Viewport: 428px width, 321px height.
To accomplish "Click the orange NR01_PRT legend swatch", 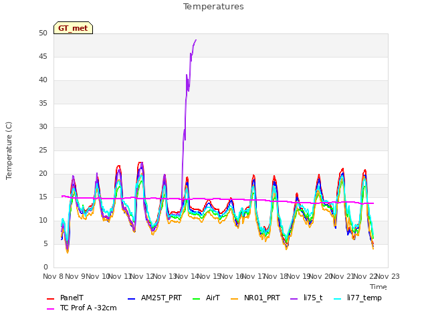I will (x=235, y=299).
